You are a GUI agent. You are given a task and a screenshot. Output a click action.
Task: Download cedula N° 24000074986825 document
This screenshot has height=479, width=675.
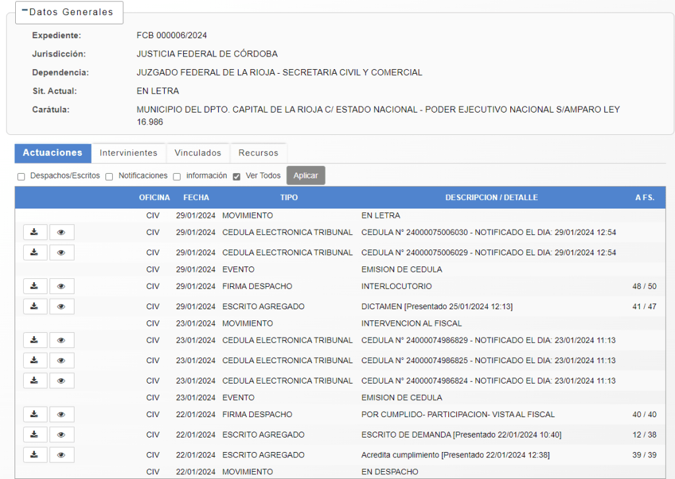point(35,361)
